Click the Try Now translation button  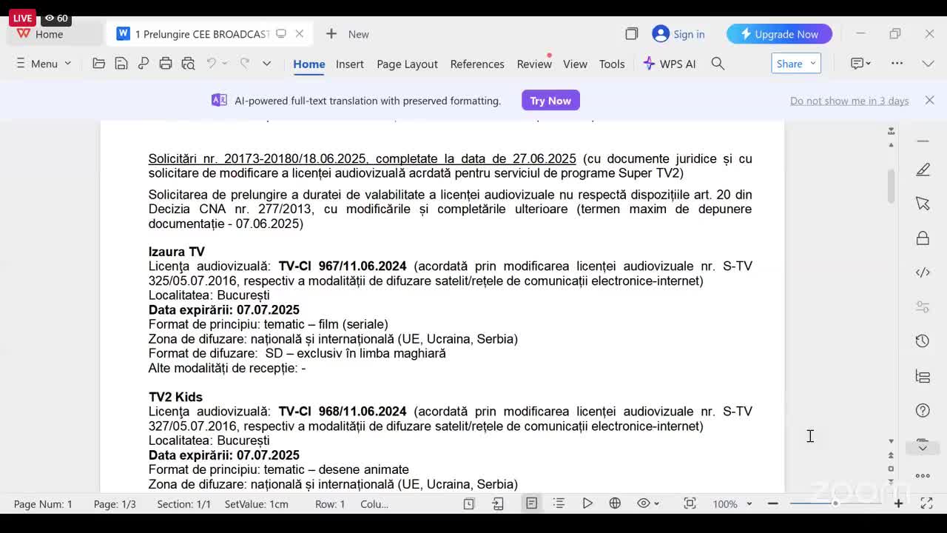click(550, 101)
